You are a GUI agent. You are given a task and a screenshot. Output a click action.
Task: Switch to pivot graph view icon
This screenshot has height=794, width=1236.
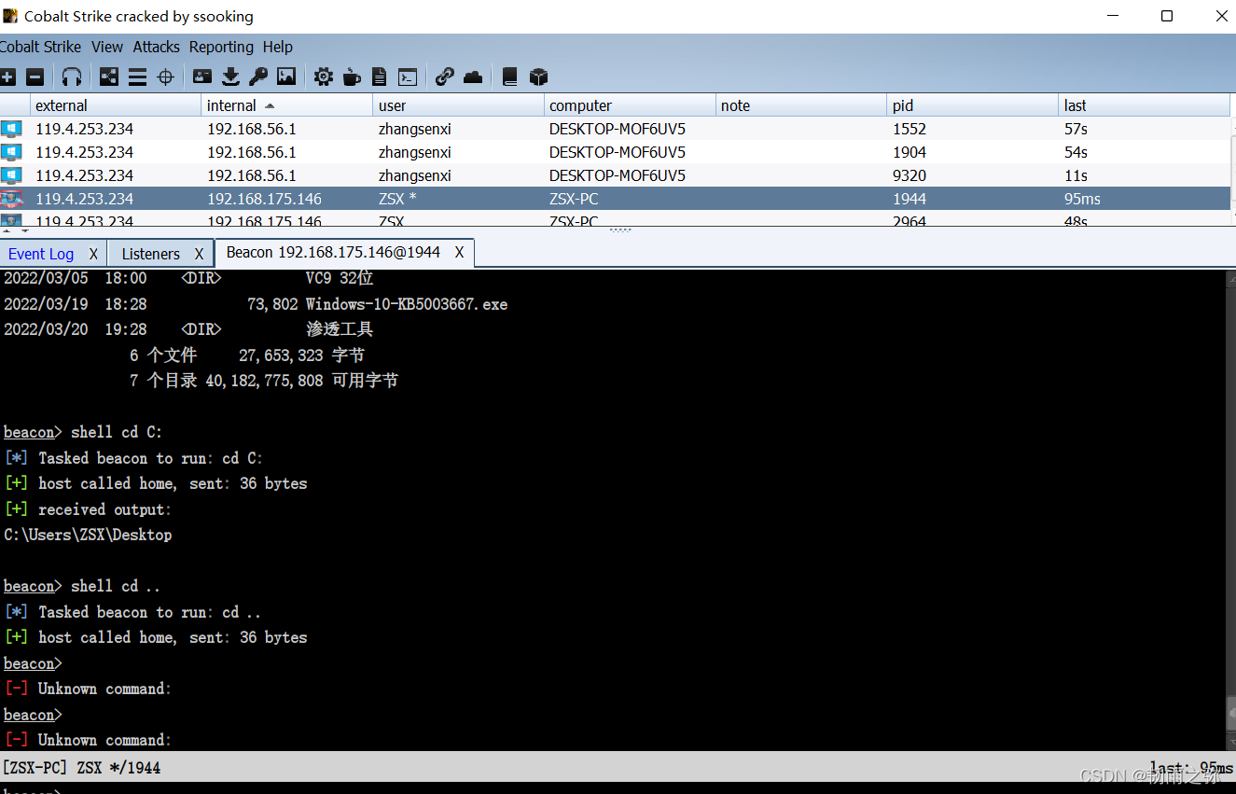point(109,77)
